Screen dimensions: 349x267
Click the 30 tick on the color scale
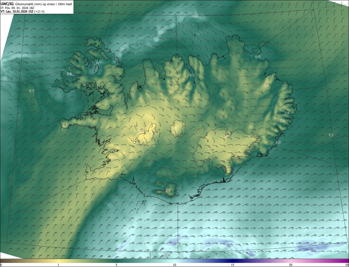coord(291,265)
